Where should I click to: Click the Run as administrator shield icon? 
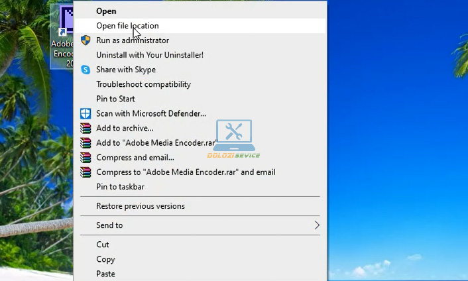(86, 40)
